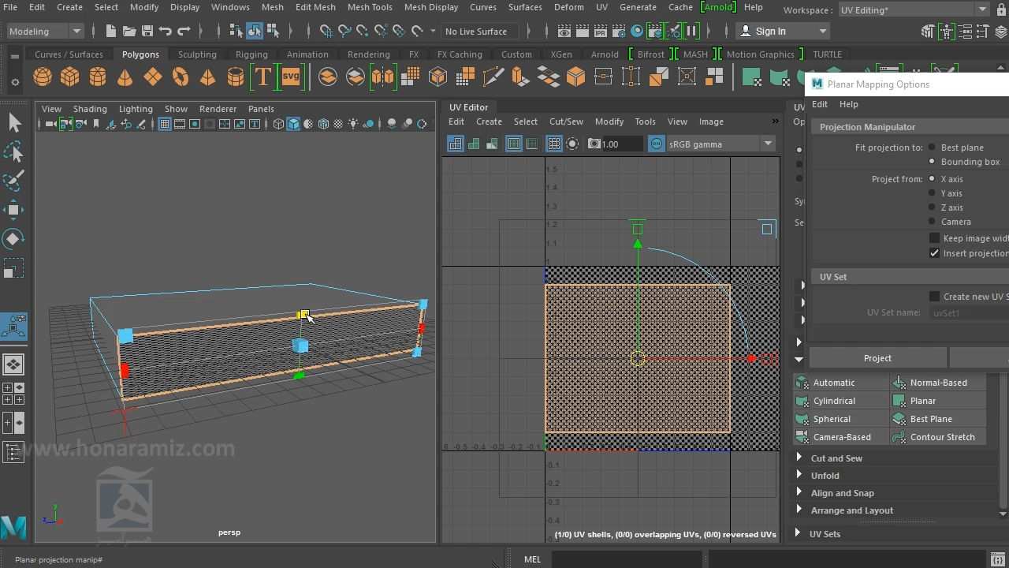
Task: Open the Workspace UV Editing dropdown
Action: 914,10
